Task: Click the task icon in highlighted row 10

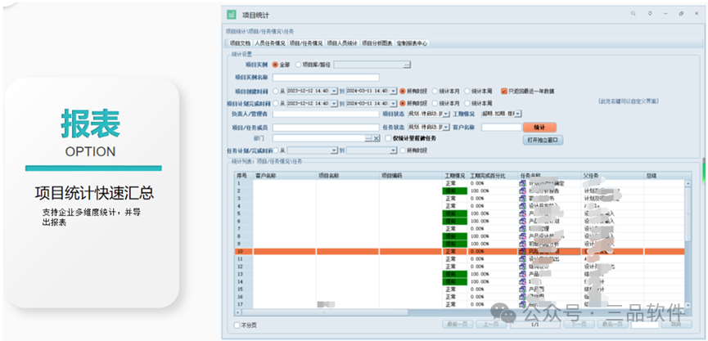Action: (x=521, y=252)
